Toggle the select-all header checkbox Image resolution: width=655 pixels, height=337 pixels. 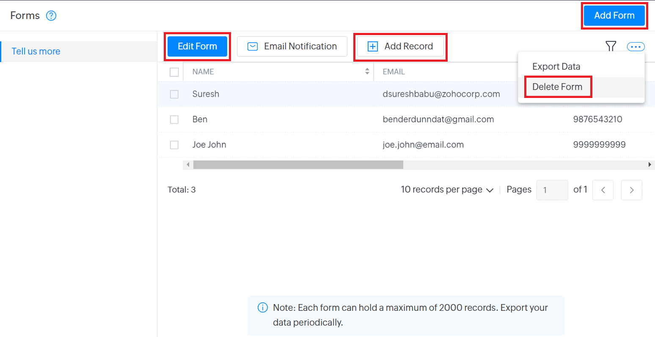pyautogui.click(x=174, y=72)
